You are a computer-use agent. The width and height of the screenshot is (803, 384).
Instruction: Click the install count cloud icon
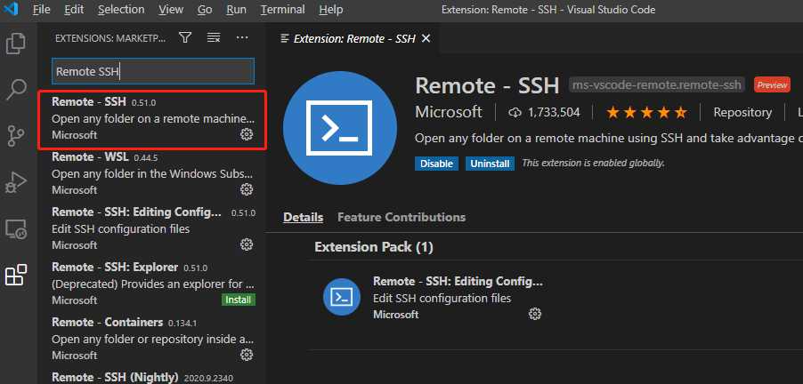click(x=515, y=113)
